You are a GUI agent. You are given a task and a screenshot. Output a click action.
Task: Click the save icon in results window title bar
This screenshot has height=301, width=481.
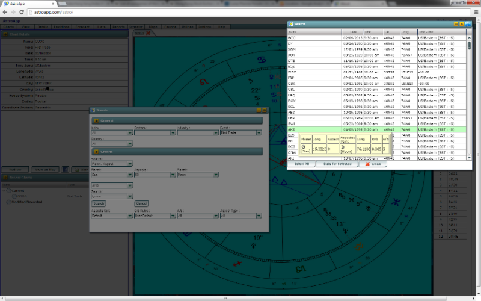coord(468,24)
